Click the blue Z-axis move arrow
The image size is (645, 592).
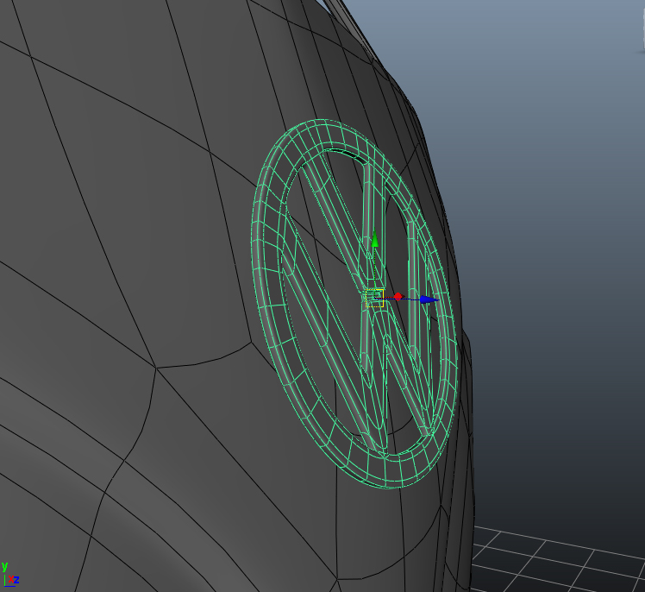429,299
